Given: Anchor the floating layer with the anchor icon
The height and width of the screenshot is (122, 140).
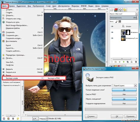Looking at the screenshot, I should pos(131,62).
